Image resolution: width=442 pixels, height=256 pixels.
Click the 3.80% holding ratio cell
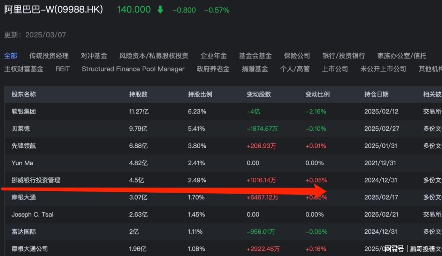197,146
